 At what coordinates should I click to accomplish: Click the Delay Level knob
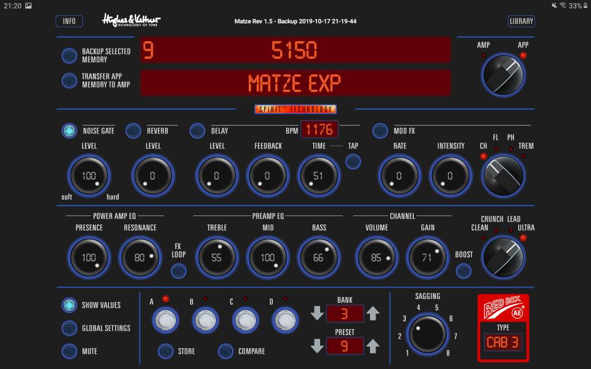(x=217, y=176)
